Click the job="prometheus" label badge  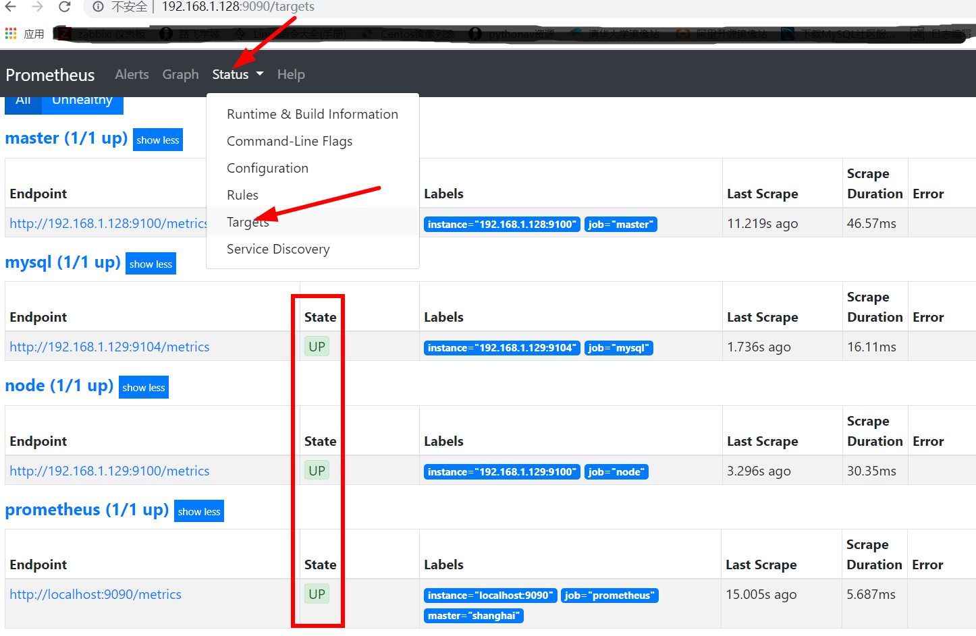pos(609,596)
